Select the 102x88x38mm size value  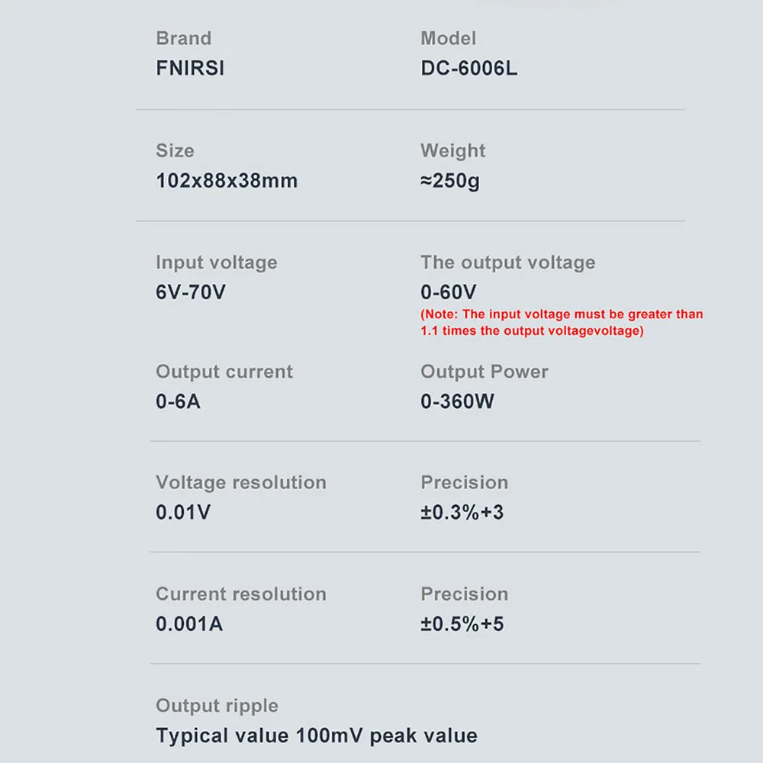(x=227, y=181)
